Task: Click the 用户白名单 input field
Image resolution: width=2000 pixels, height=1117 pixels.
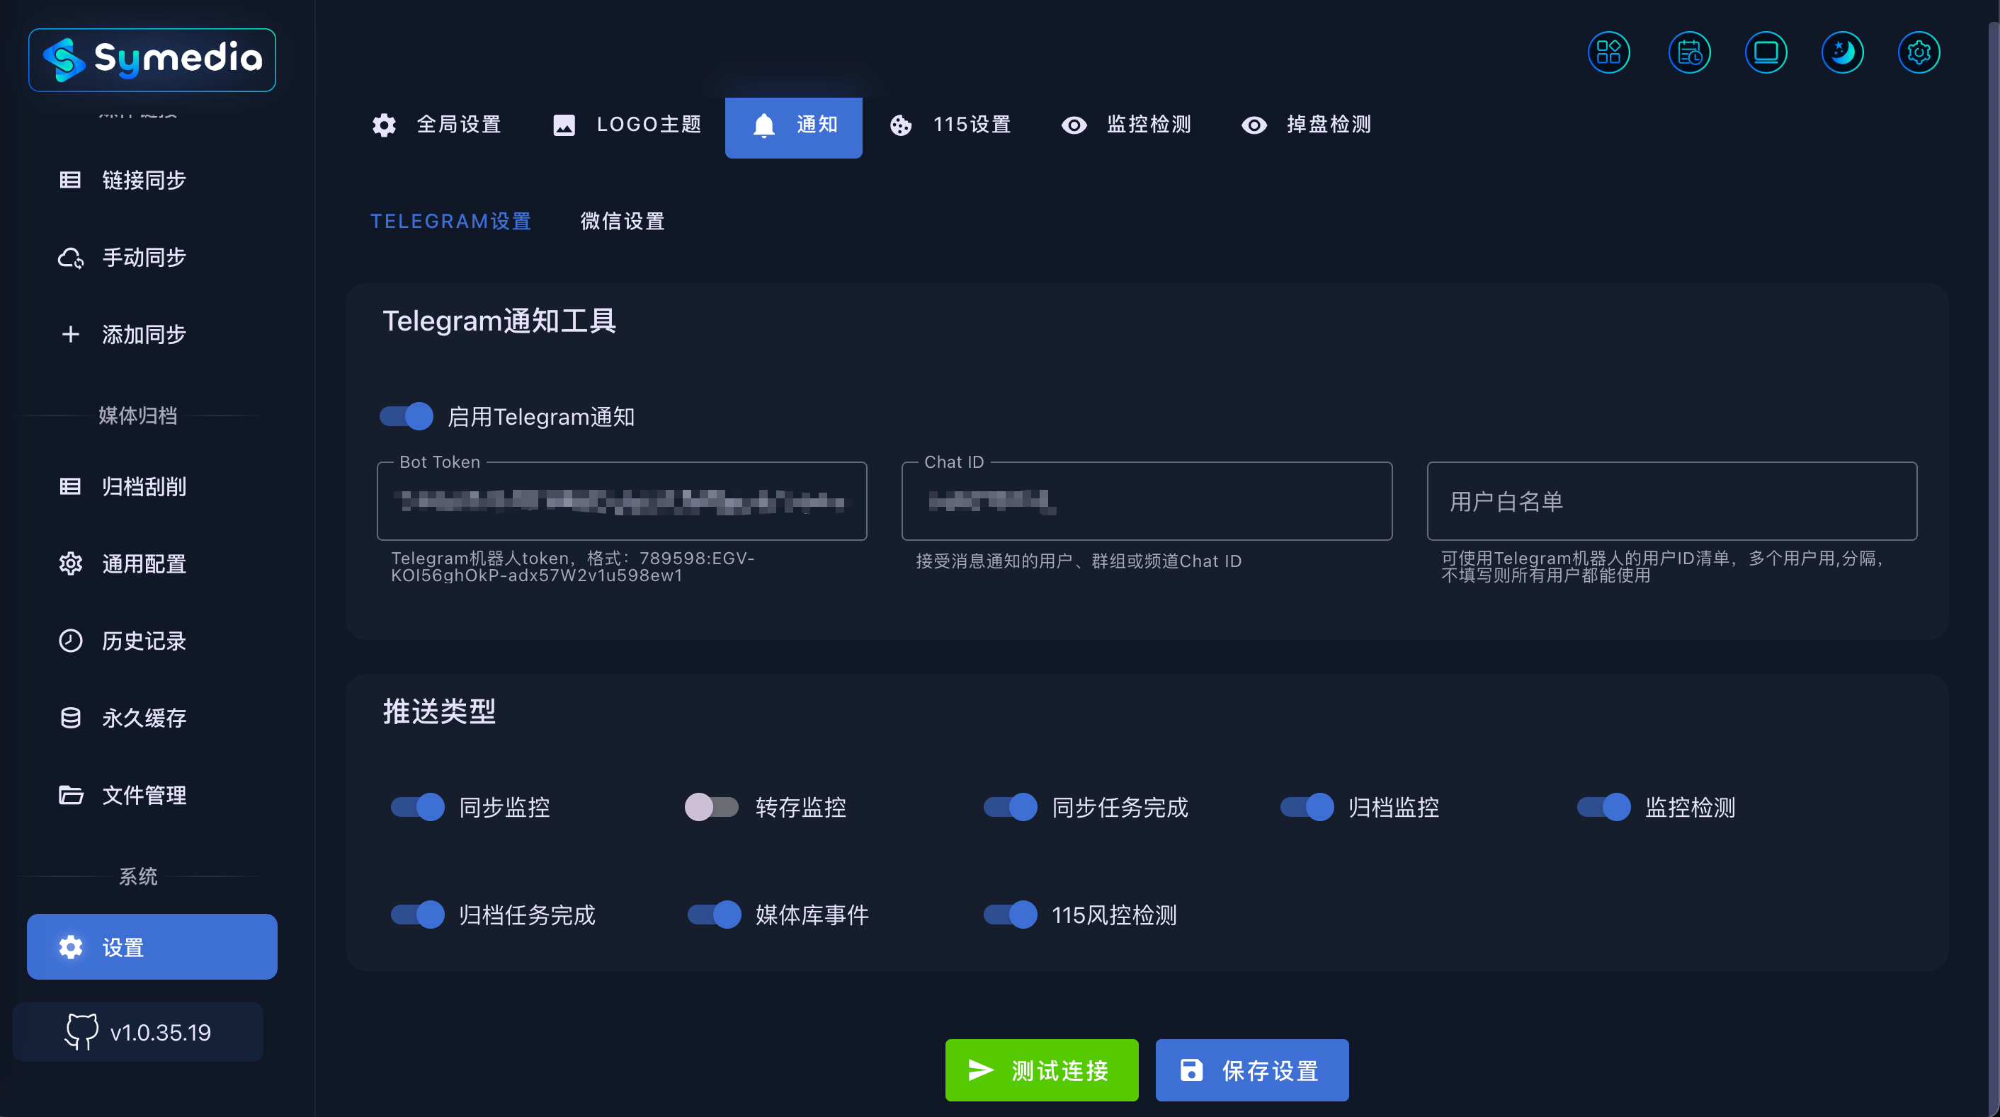Action: pyautogui.click(x=1671, y=501)
